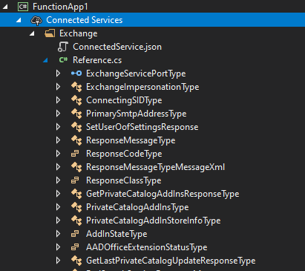
Task: Select AddInStateType text in tree
Action: (x=117, y=234)
